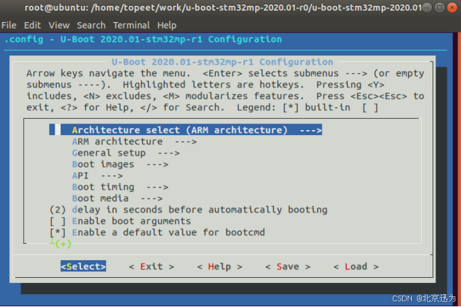Click the <Select> button
Viewport: 461px width, 307px height.
(83, 266)
